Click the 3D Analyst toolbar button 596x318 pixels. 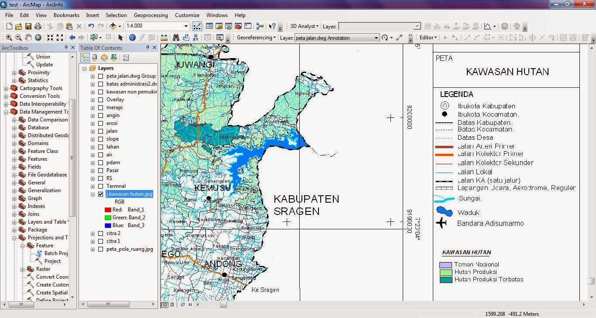click(302, 26)
